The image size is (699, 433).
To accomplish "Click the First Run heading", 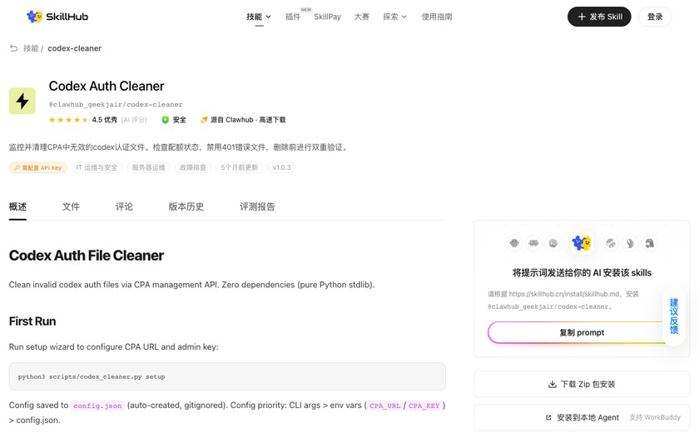I will click(32, 321).
